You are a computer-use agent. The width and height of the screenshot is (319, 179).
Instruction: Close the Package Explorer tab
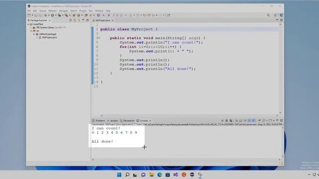(x=49, y=20)
